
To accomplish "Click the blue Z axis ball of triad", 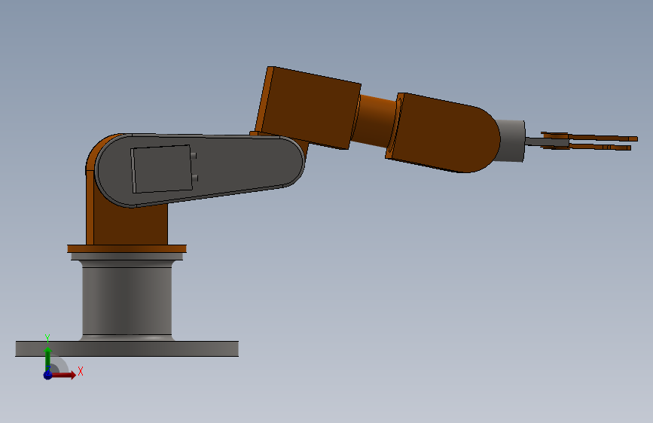I will [x=48, y=375].
